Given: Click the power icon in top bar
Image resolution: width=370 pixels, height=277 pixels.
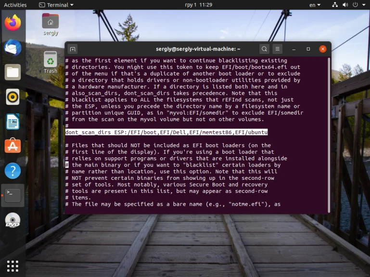Looking at the screenshot, I should pyautogui.click(x=355, y=5).
